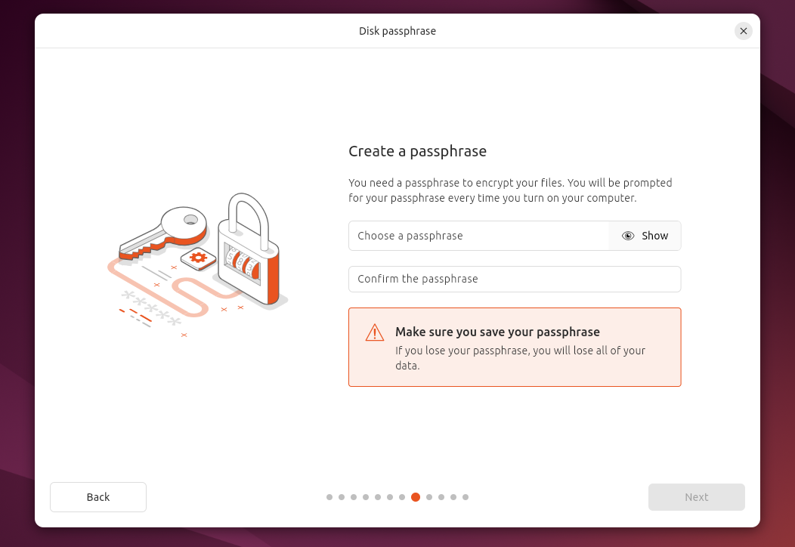Click the Disk passphrase title bar text

397,31
